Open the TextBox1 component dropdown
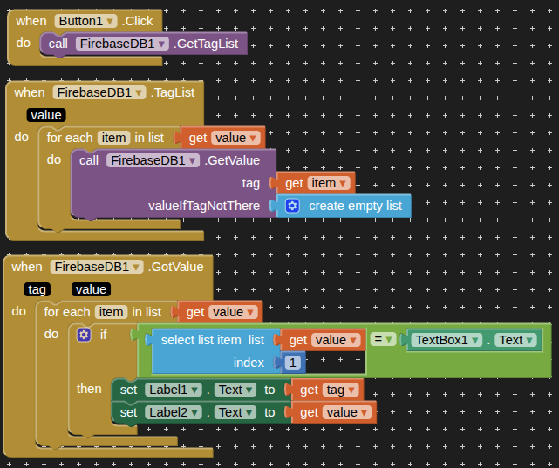The image size is (559, 468). (475, 340)
